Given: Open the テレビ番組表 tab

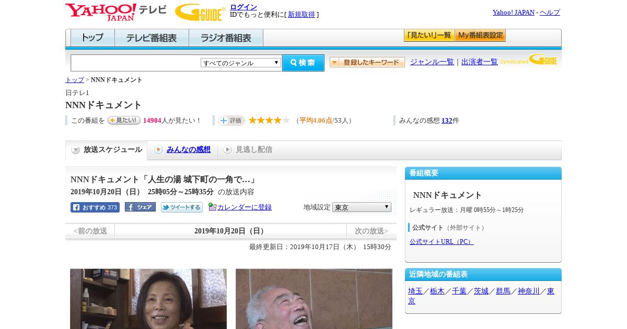Looking at the screenshot, I should pos(152,38).
